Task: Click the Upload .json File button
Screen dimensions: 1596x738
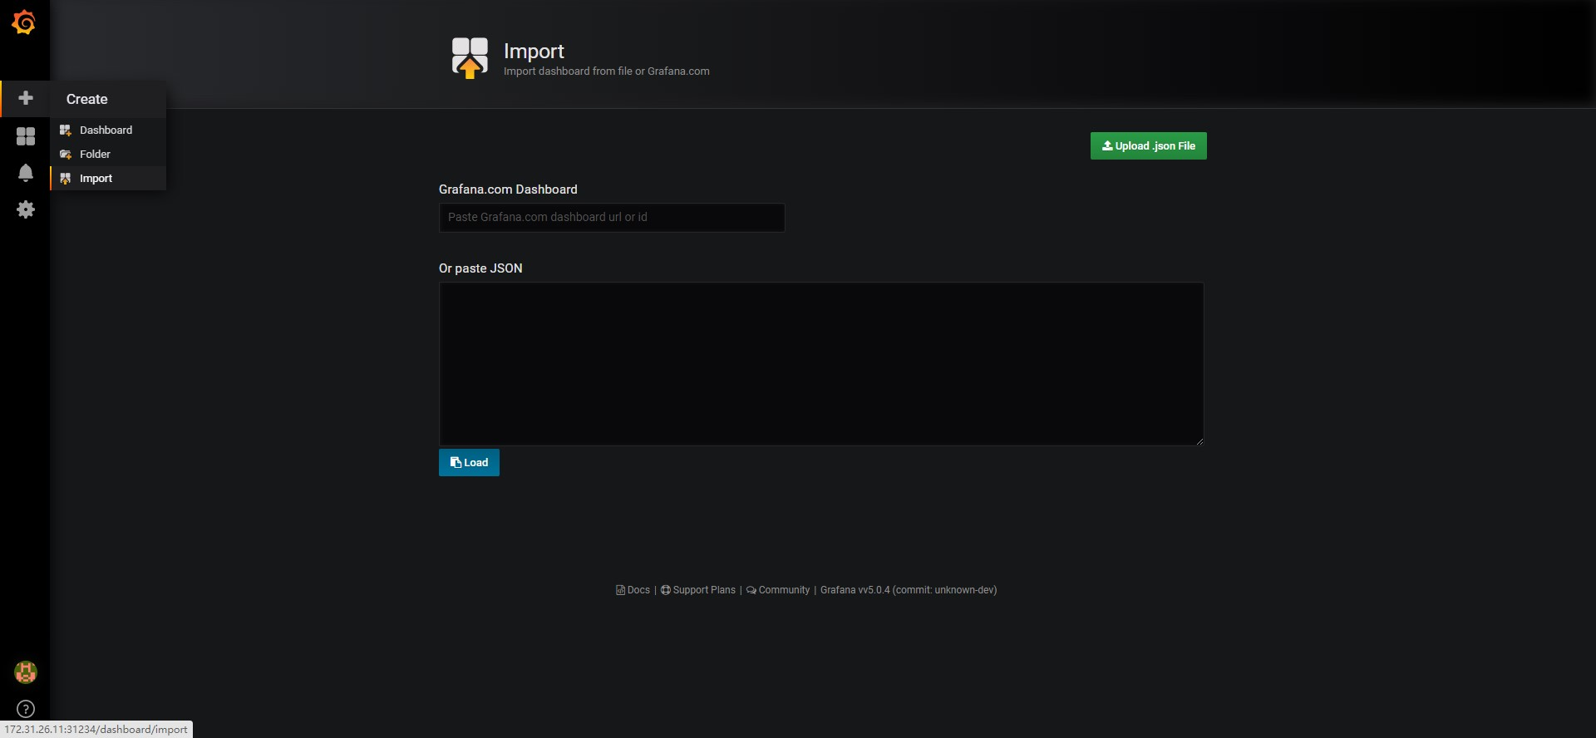Action: click(1148, 145)
